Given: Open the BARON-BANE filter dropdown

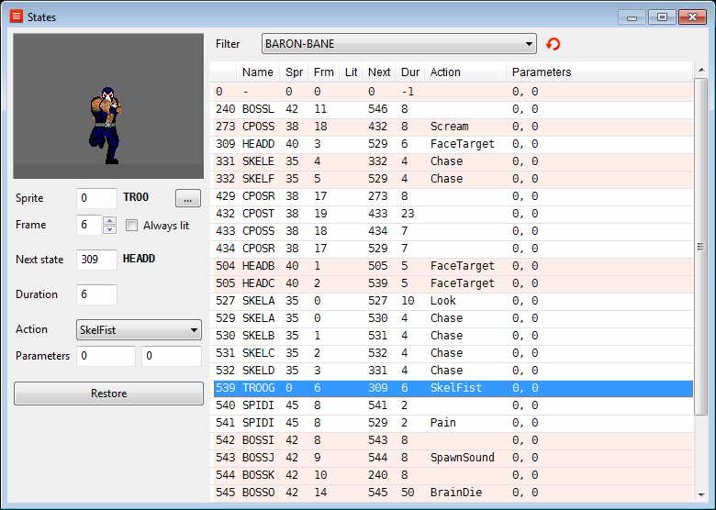Looking at the screenshot, I should coord(398,44).
